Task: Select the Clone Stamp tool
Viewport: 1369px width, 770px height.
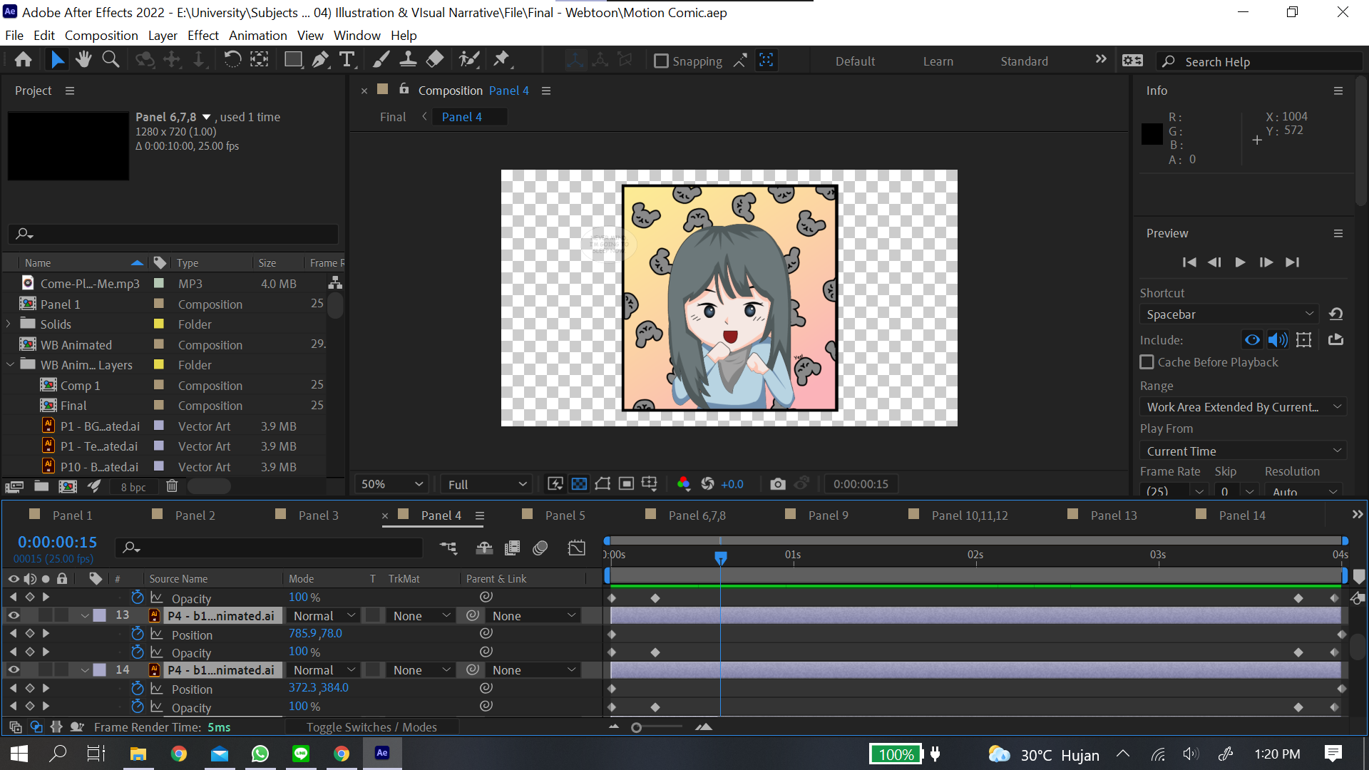Action: 408,60
